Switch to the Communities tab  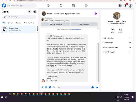click(x=29, y=23)
